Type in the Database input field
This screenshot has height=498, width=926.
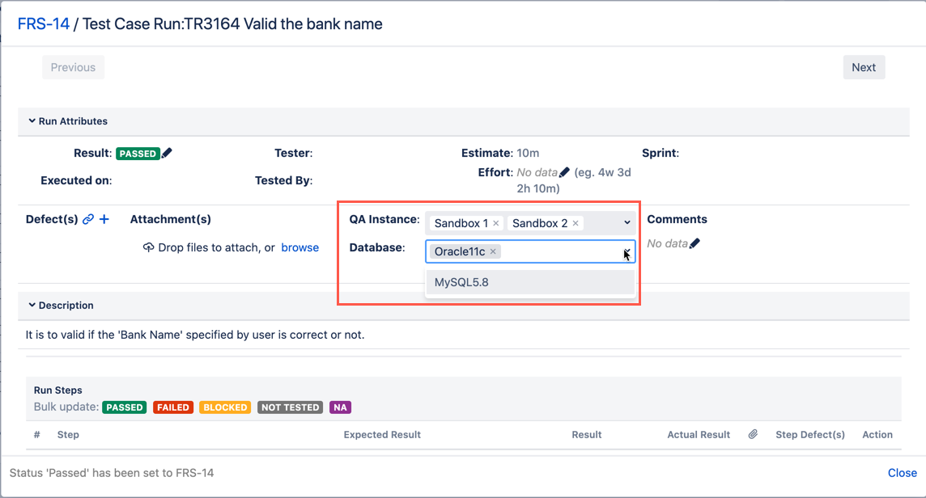point(559,251)
